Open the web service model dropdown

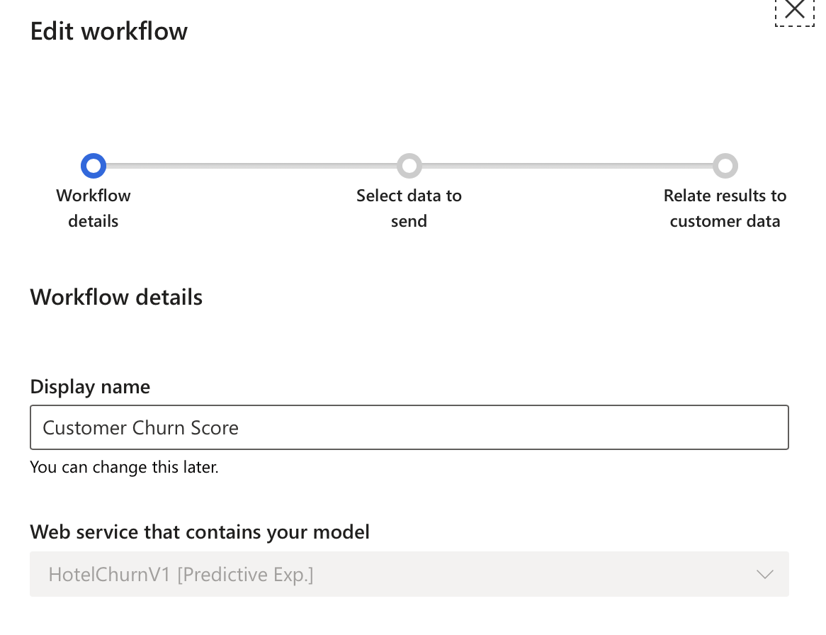pos(409,574)
